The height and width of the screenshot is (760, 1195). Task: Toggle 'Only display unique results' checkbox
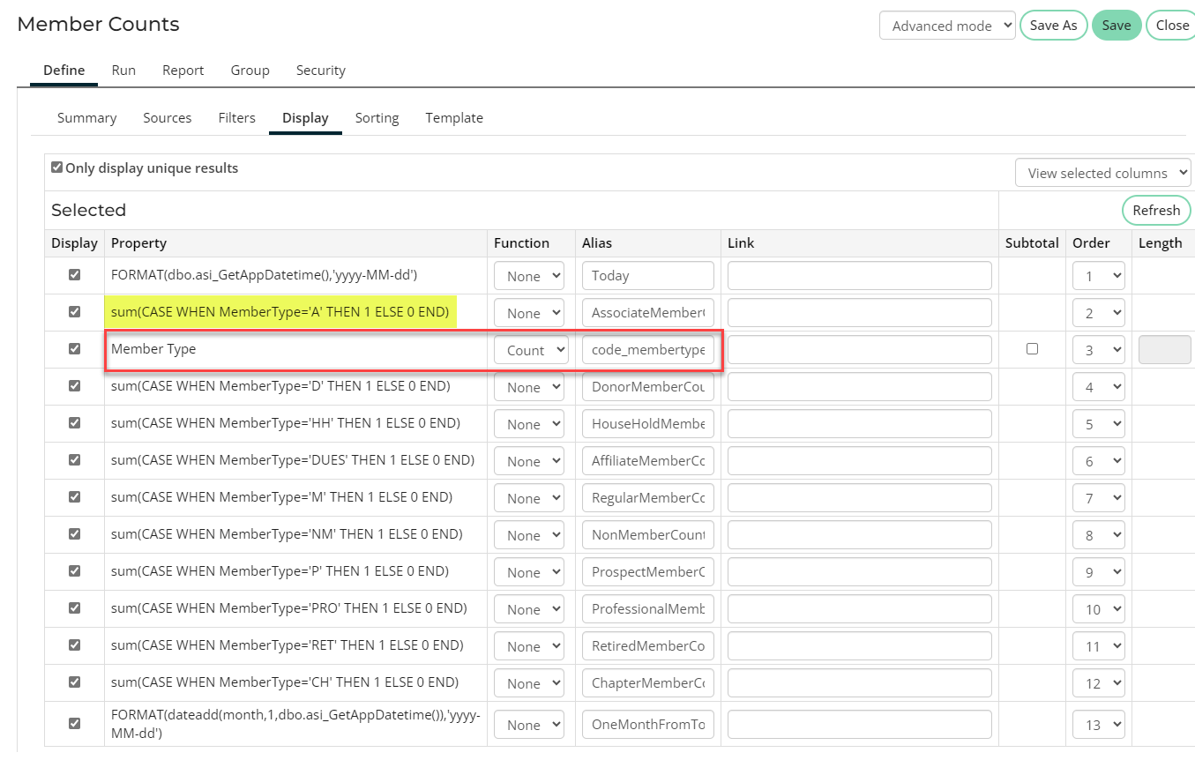(x=57, y=168)
